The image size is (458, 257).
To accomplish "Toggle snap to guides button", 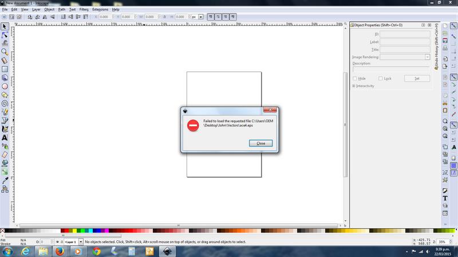I will pos(453,173).
